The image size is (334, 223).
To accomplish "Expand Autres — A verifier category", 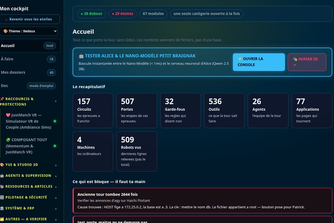I will point(29,219).
